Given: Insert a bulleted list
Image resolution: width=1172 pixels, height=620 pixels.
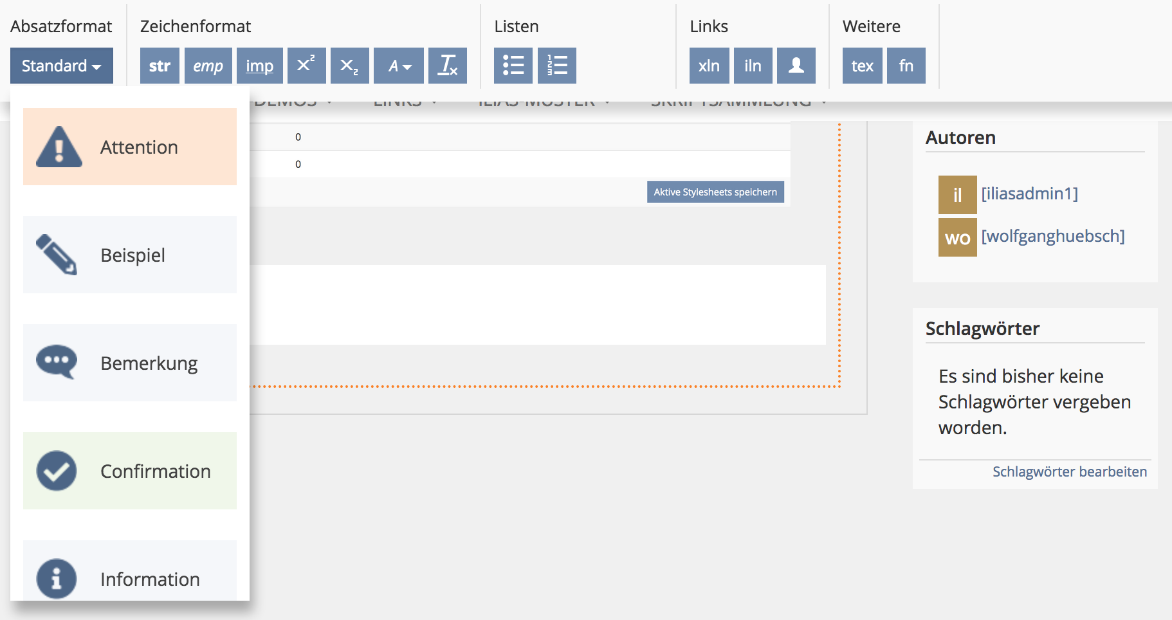Looking at the screenshot, I should pos(513,66).
